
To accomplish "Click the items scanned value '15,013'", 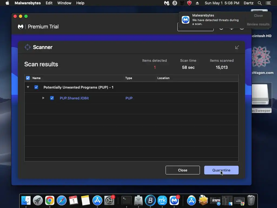I will pos(222,67).
